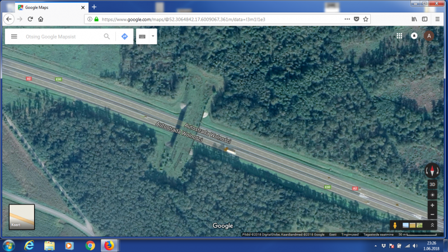This screenshot has width=448, height=252.
Task: Zoom in with the plus button
Action: tap(432, 206)
